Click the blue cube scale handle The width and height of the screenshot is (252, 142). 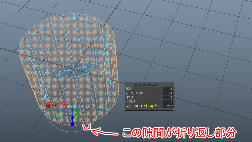(72, 124)
